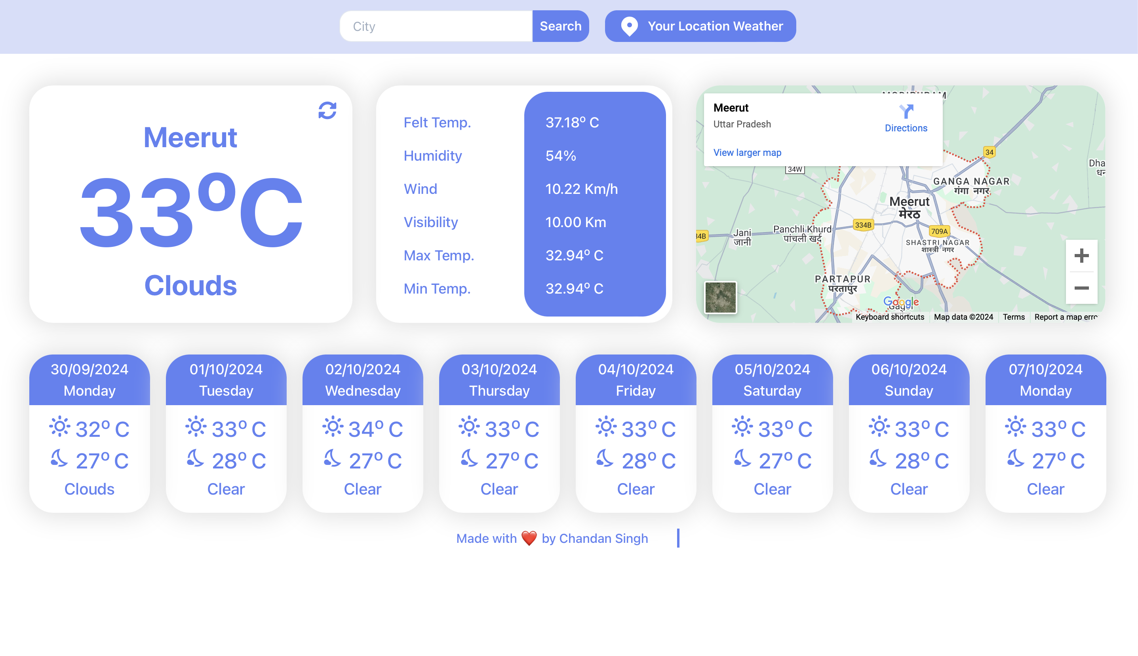Click sun icon on 30/09/2024 card
The image size is (1138, 656).
[59, 426]
